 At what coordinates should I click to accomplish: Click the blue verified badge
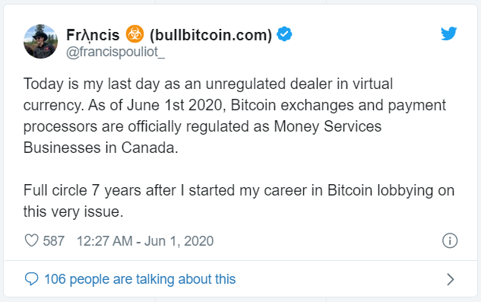coord(284,34)
